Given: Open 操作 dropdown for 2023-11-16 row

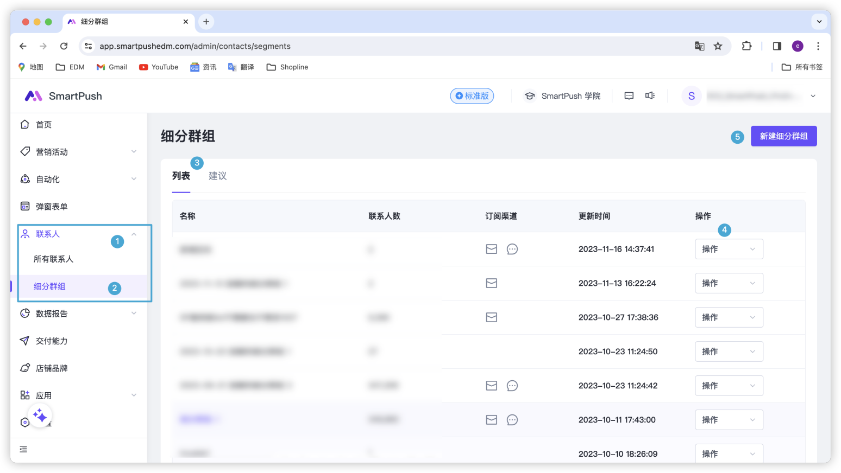Looking at the screenshot, I should [729, 249].
